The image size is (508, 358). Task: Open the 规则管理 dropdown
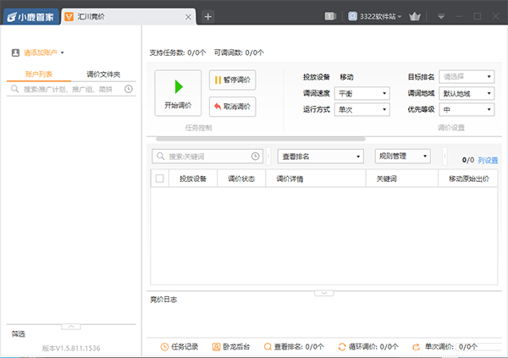(x=402, y=156)
